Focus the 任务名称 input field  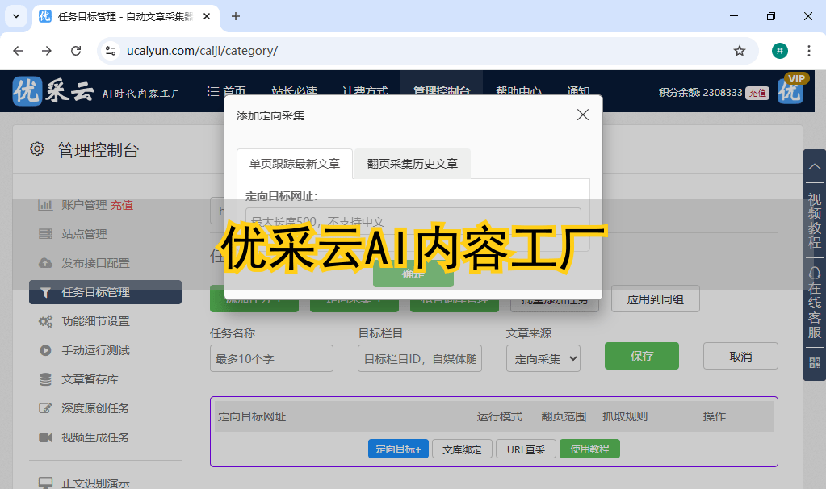coord(271,358)
